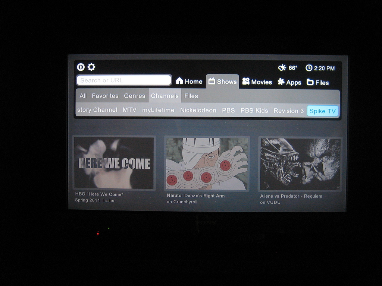
Task: Select the PBS channel
Action: pos(228,110)
